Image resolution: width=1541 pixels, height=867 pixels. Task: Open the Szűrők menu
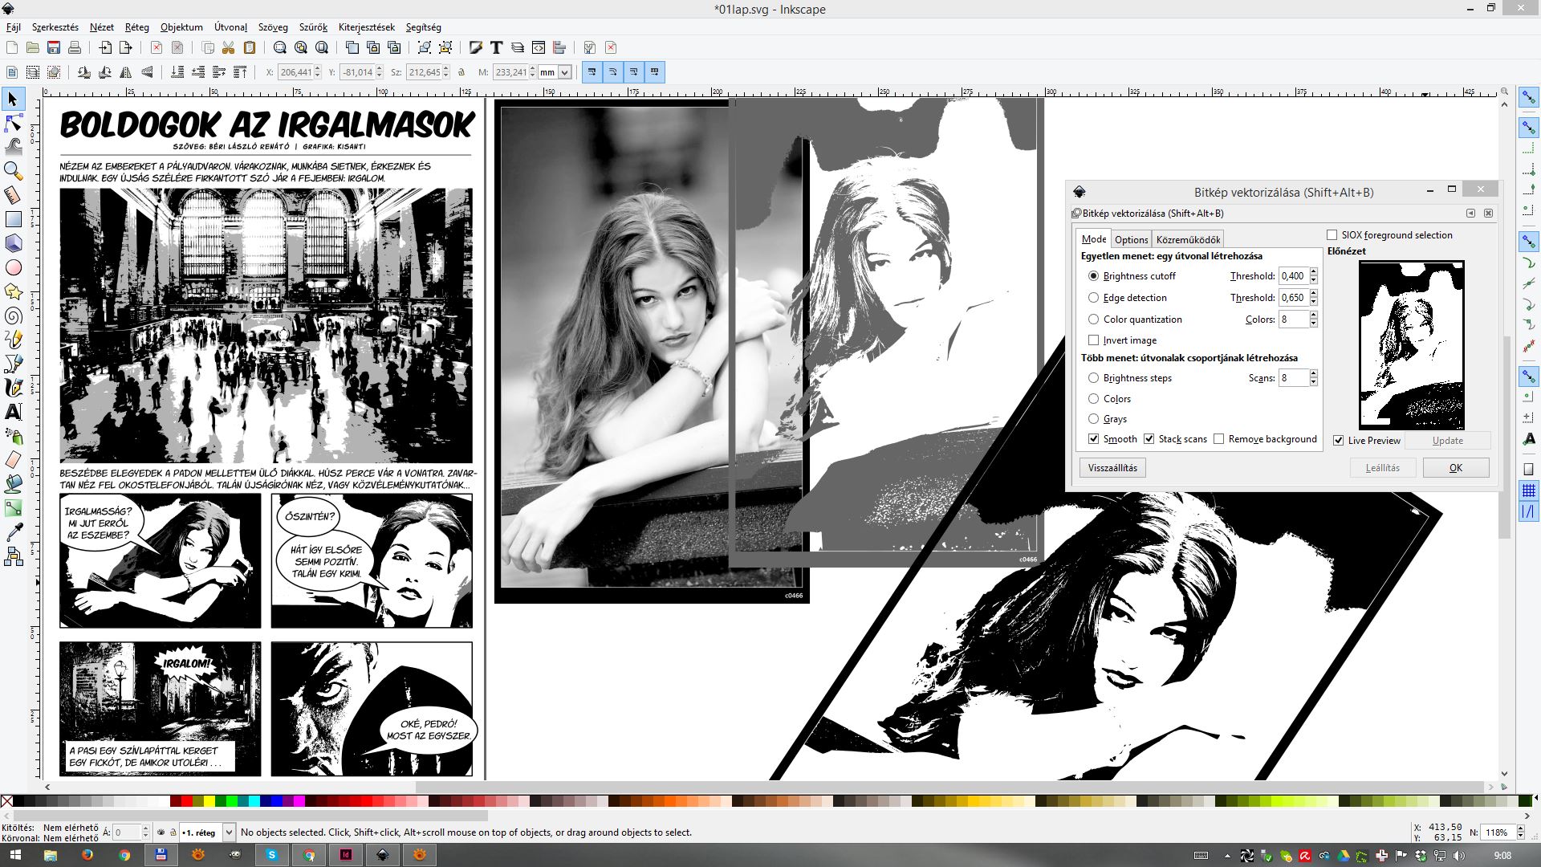tap(313, 27)
